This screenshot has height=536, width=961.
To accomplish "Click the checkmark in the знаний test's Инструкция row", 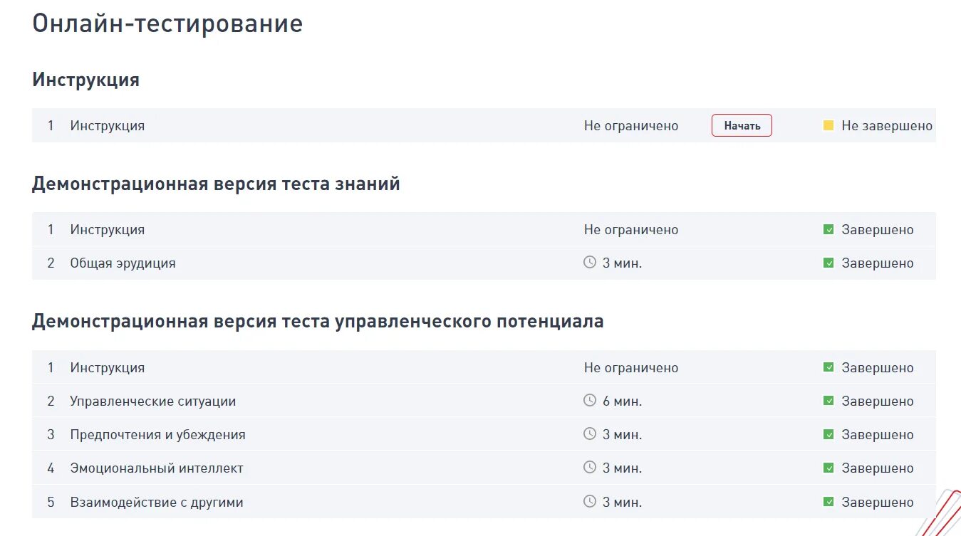I will point(828,230).
